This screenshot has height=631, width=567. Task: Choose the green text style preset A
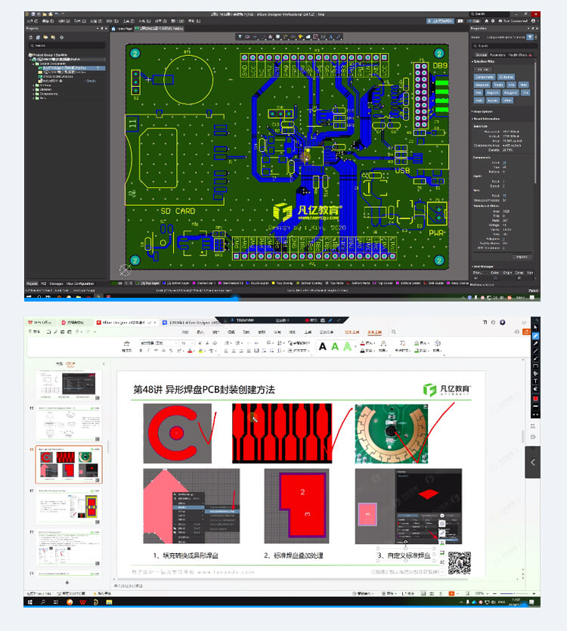[335, 347]
